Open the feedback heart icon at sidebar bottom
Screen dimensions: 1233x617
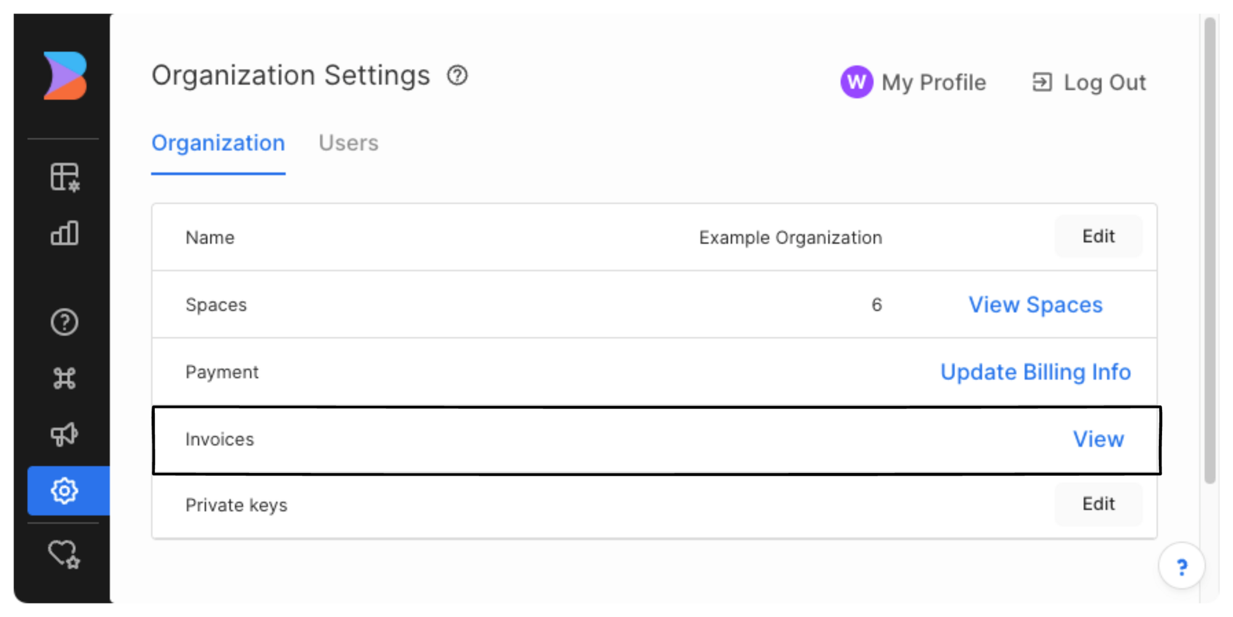[63, 553]
